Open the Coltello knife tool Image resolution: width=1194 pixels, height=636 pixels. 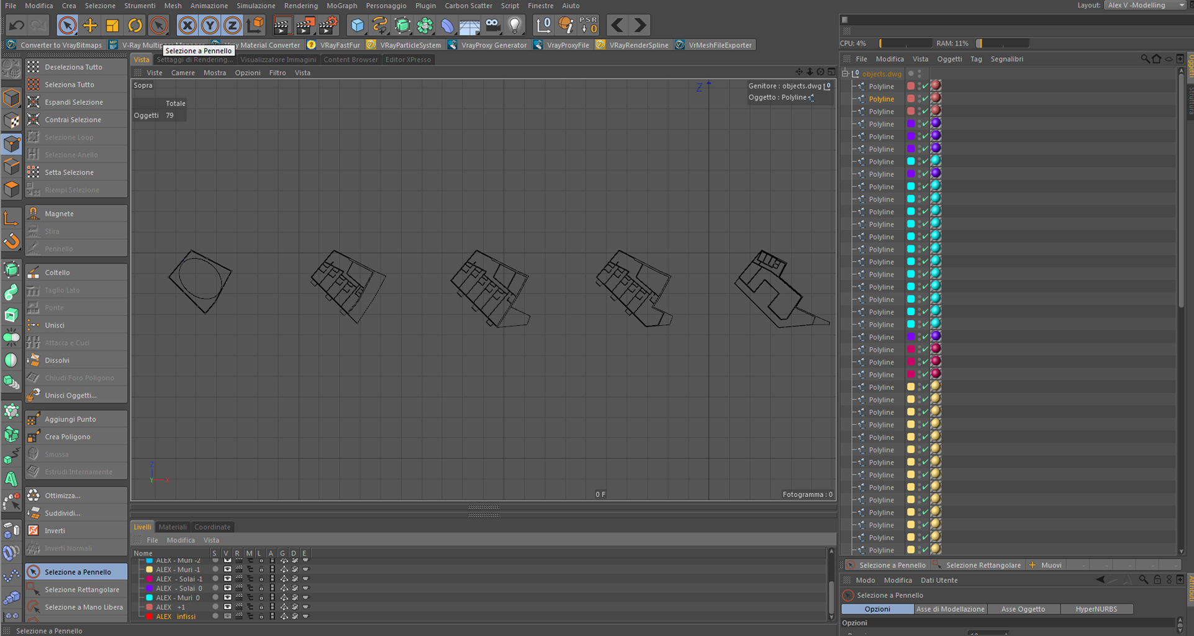tap(57, 272)
